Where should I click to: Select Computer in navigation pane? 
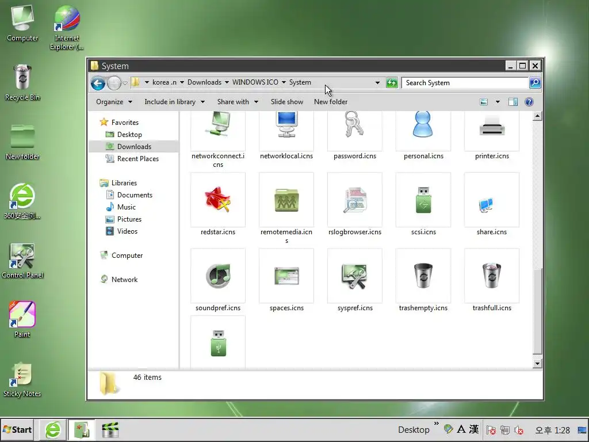[127, 256]
